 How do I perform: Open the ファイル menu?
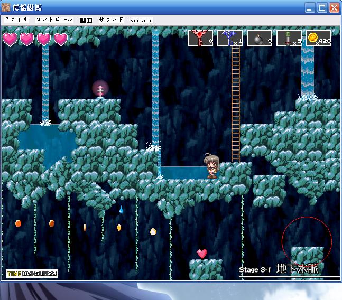(16, 20)
